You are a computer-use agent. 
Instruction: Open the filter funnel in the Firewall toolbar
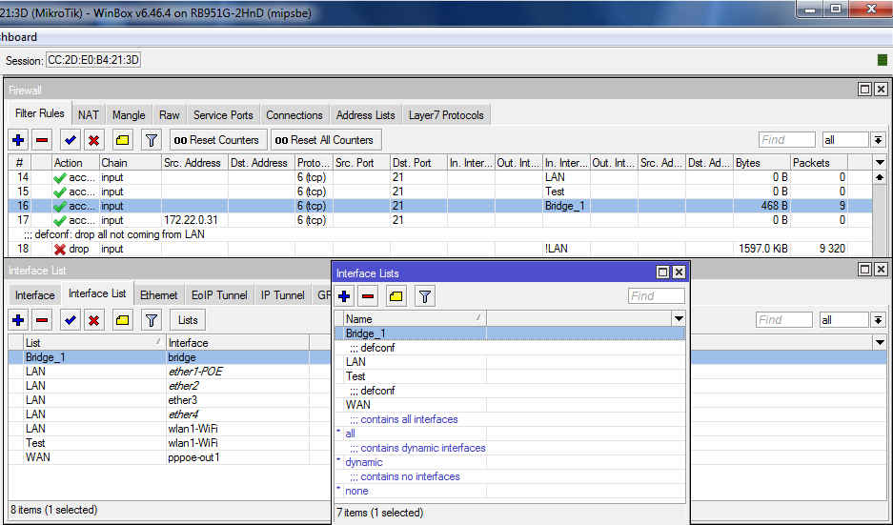pos(151,139)
